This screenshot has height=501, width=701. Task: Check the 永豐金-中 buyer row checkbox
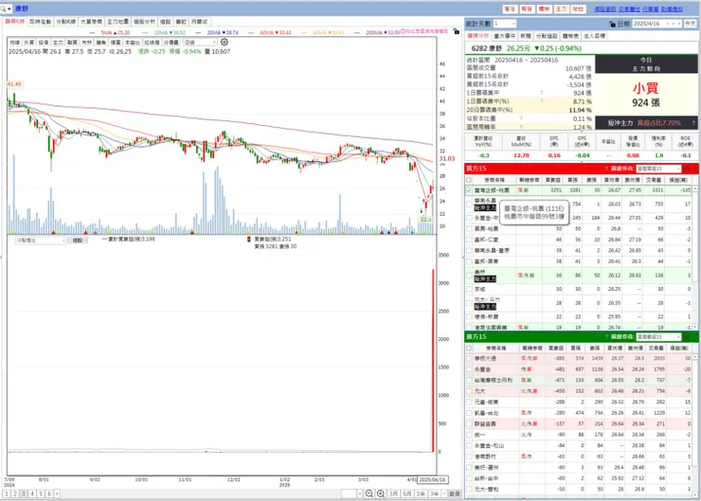pos(469,218)
